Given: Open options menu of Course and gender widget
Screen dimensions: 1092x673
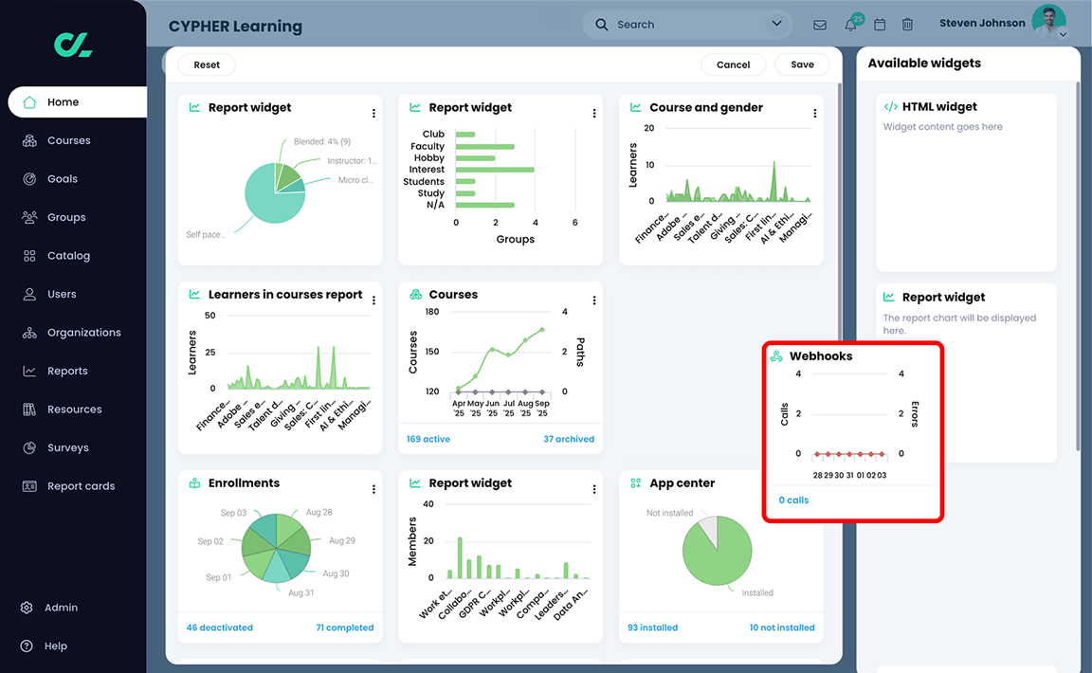Looking at the screenshot, I should 815,113.
